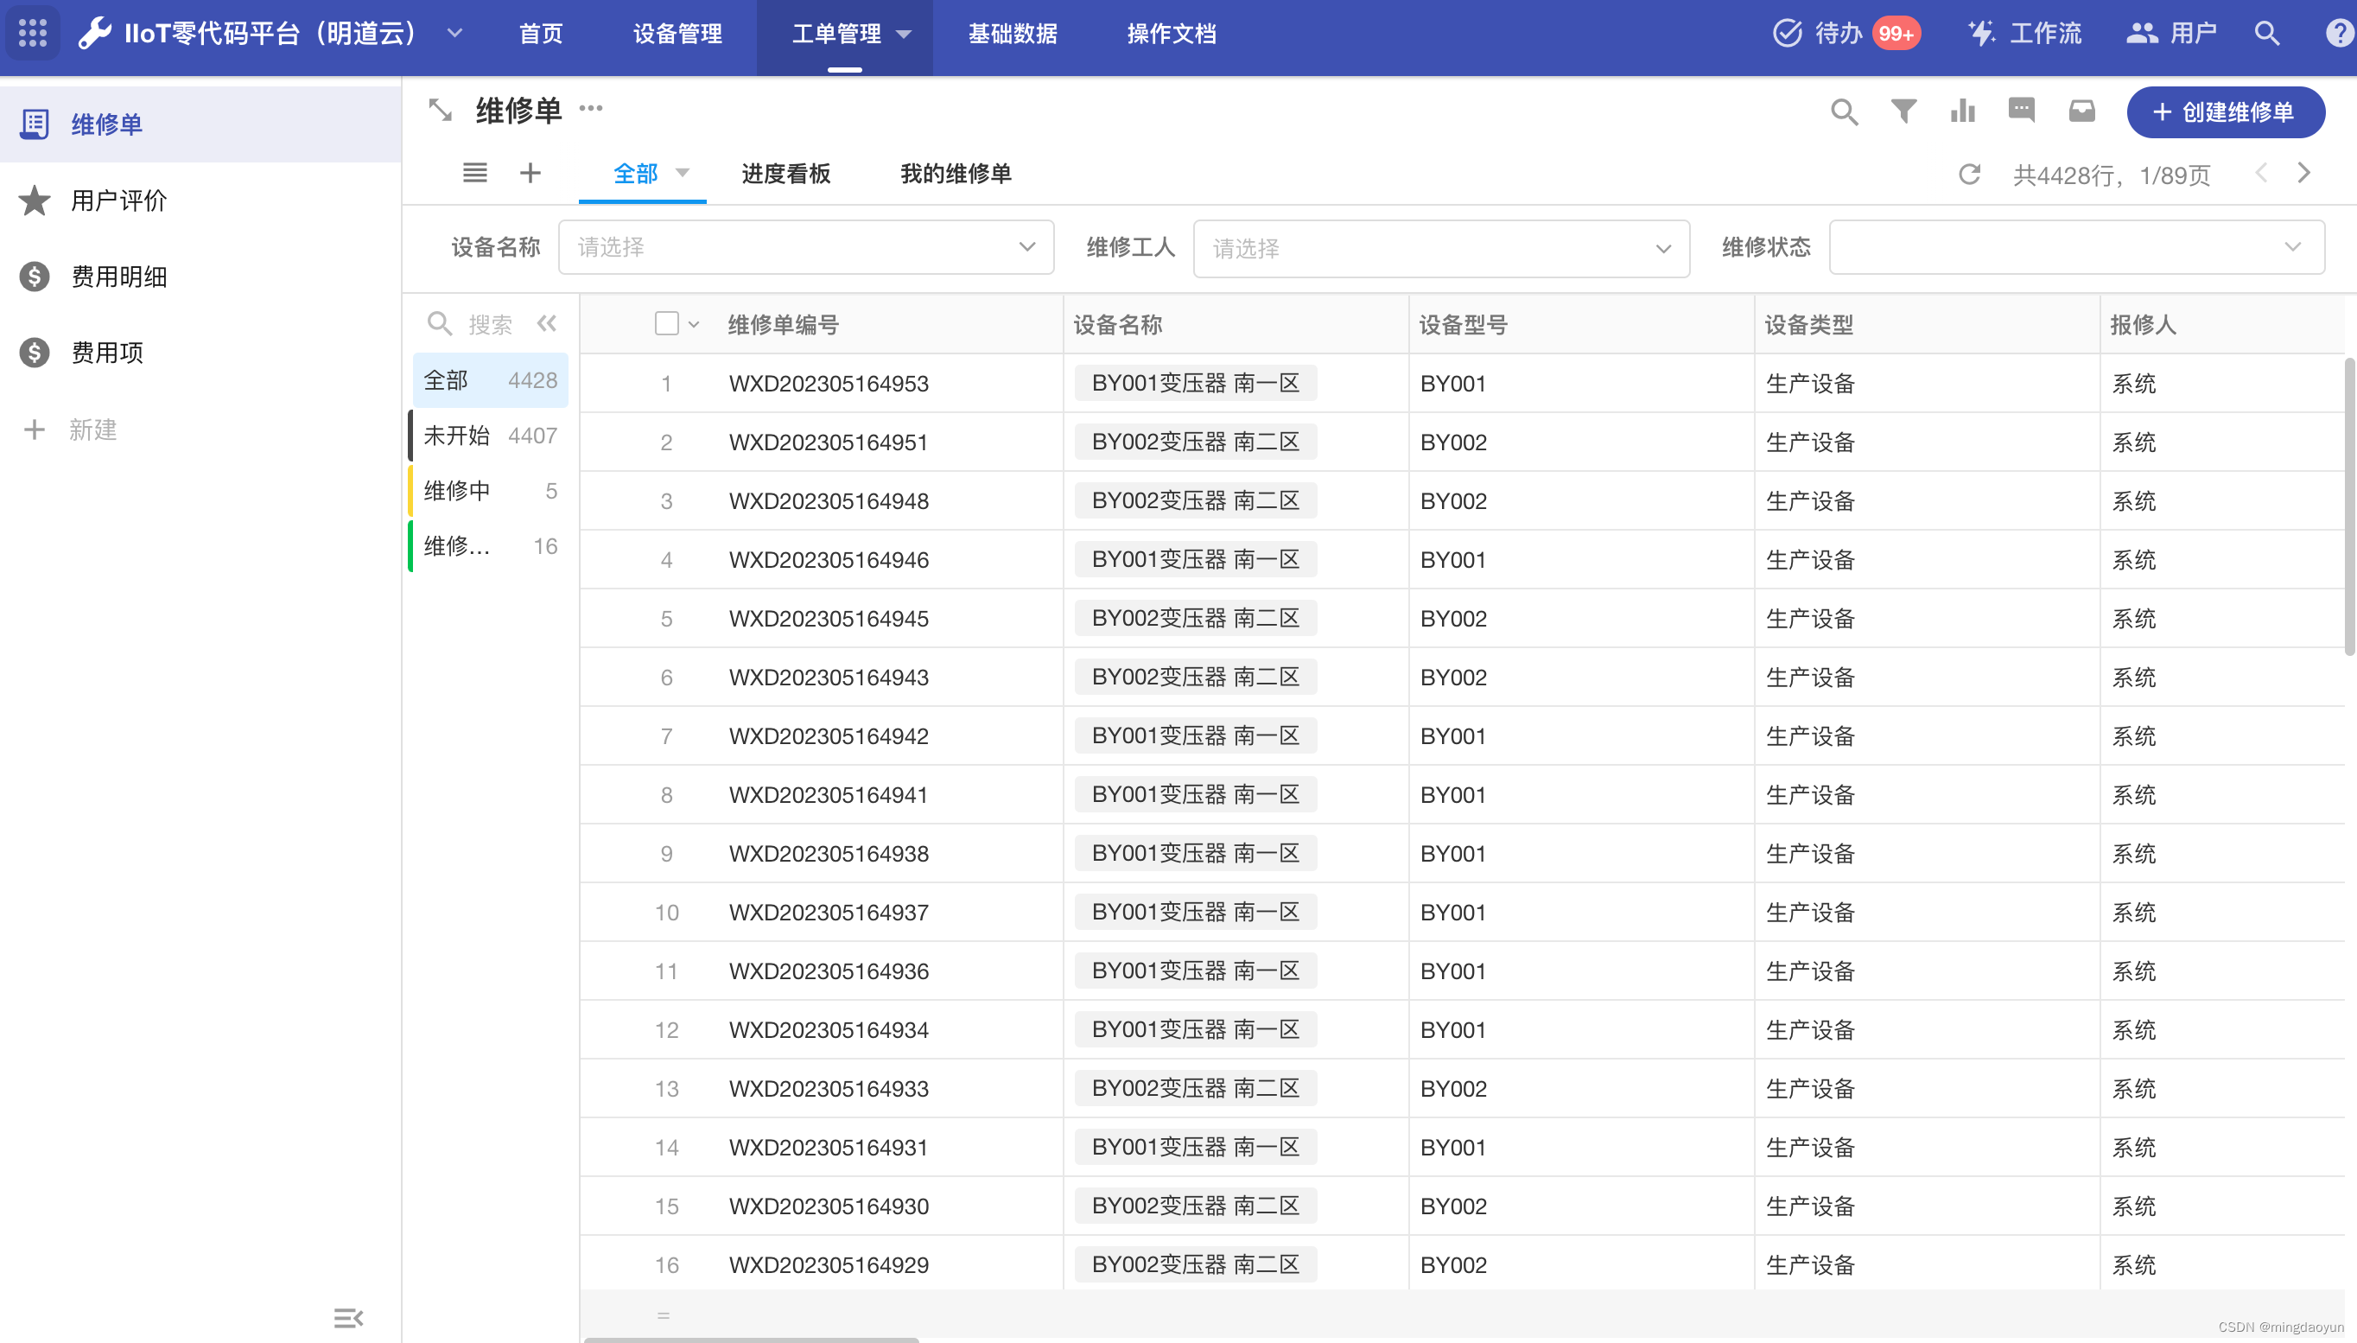Open the discussion comment icon
Screen dimensions: 2357x1343
[2022, 111]
